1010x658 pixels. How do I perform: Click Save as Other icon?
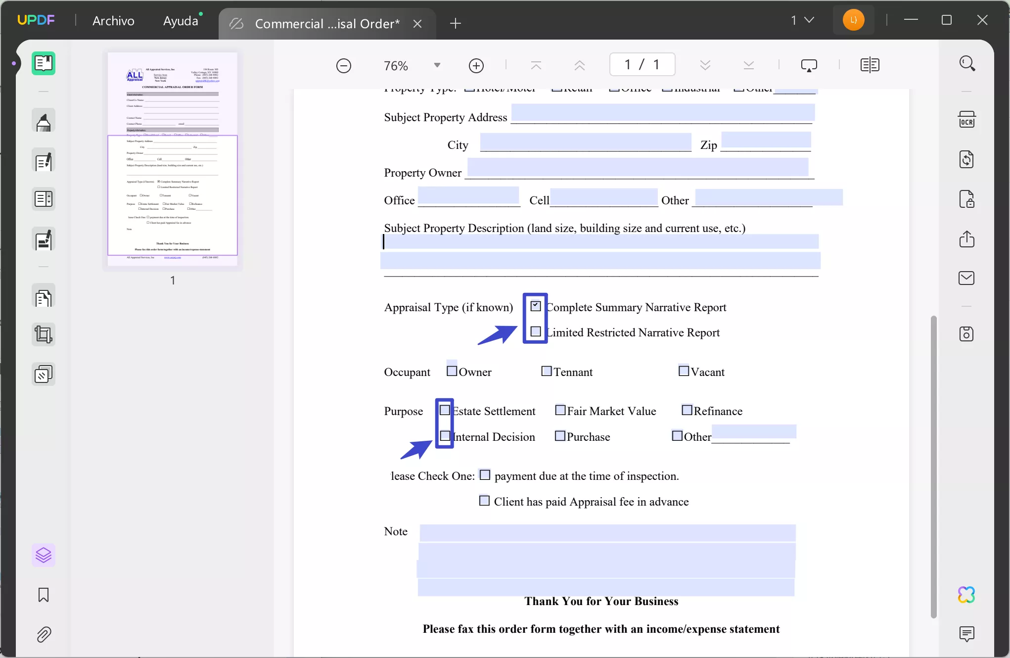point(967,334)
